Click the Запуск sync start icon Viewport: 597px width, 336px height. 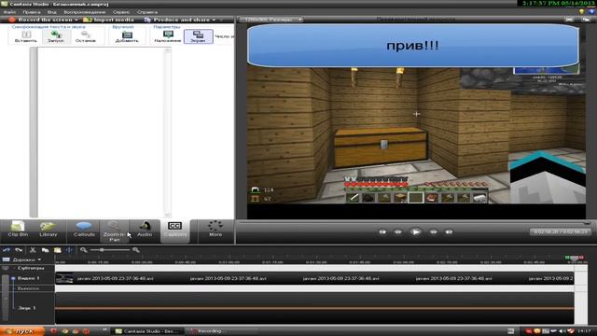56,36
